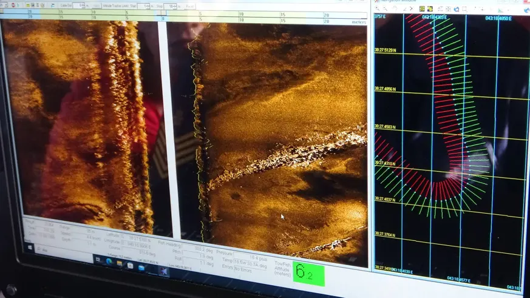
Task: Click the button right of Cable Out field
Action: pos(95,5)
